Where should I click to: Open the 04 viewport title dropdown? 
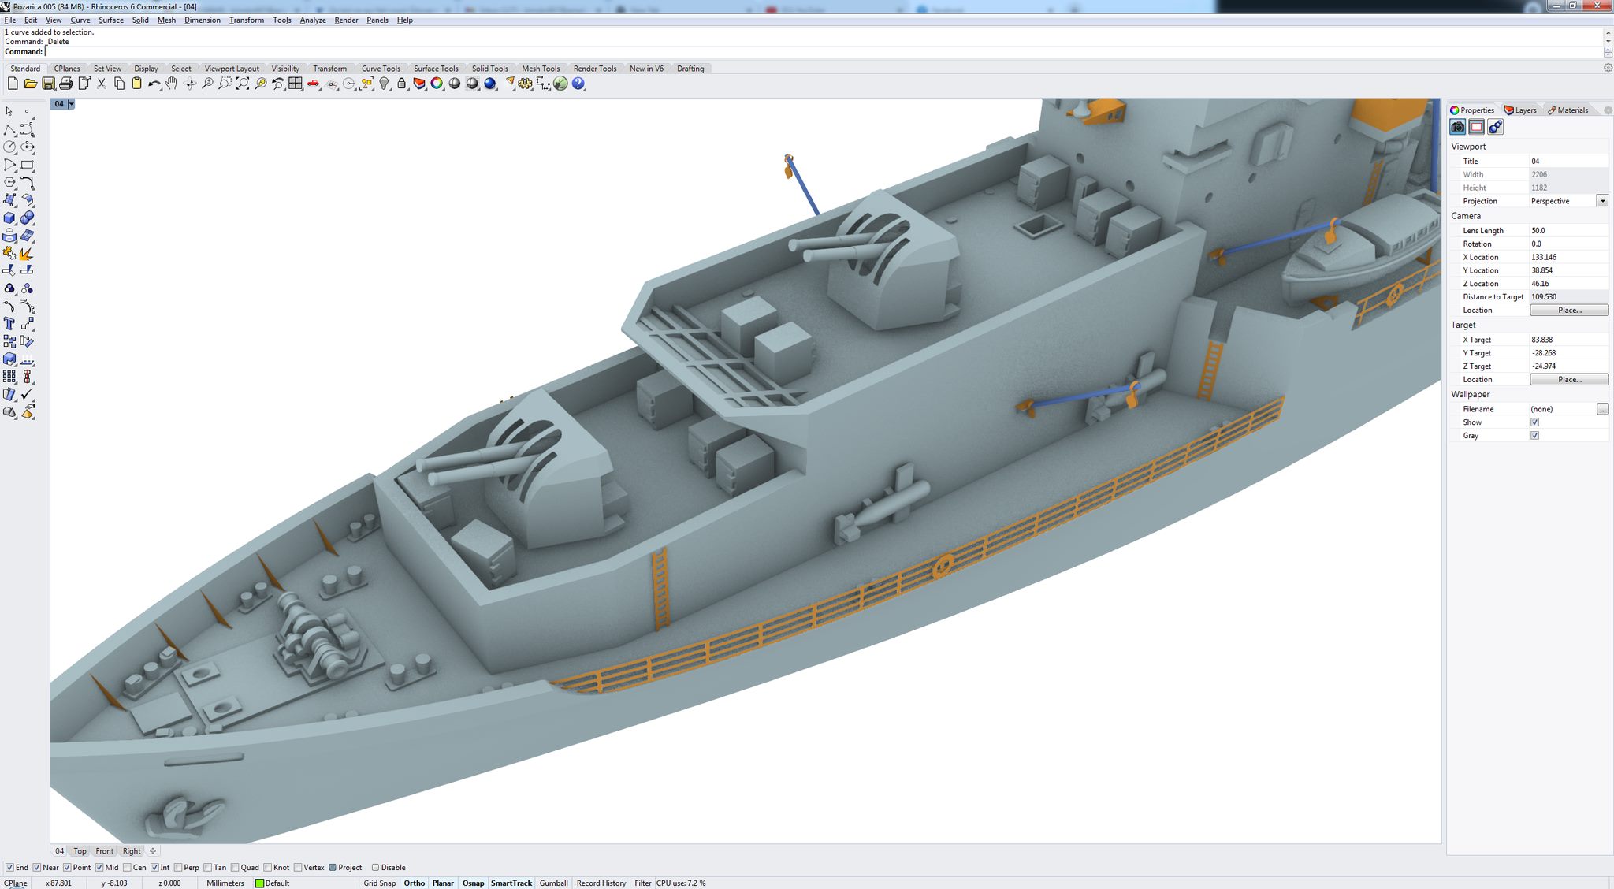pyautogui.click(x=71, y=104)
